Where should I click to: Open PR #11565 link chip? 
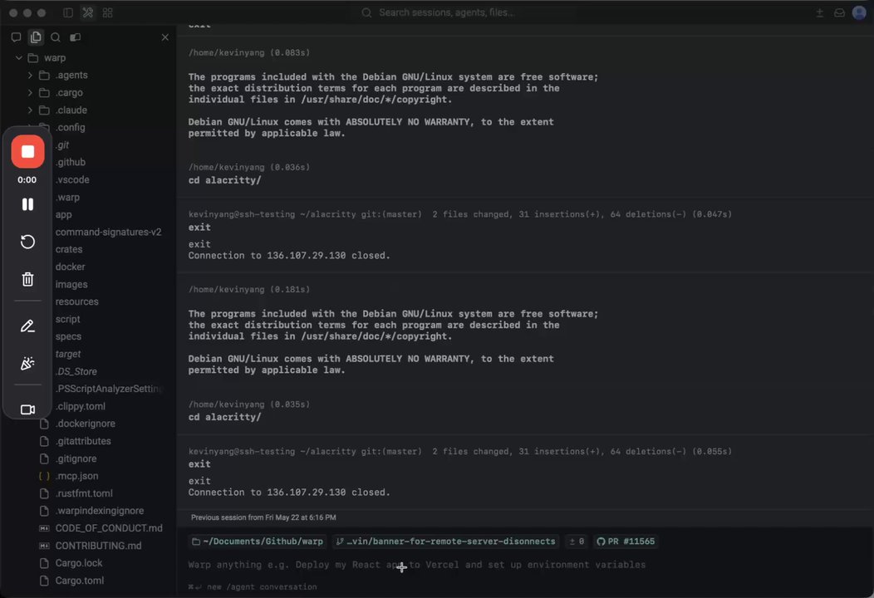click(x=626, y=542)
